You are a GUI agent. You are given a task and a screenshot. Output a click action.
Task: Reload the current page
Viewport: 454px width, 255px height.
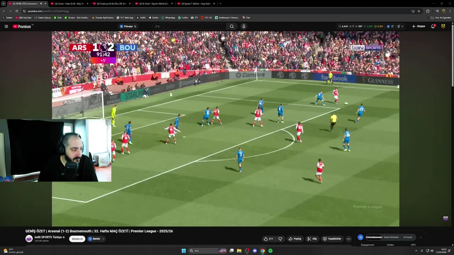point(16,11)
